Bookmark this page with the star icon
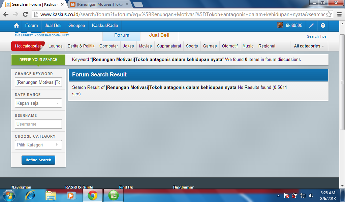Viewport: 345px width, 202px height. (328, 14)
